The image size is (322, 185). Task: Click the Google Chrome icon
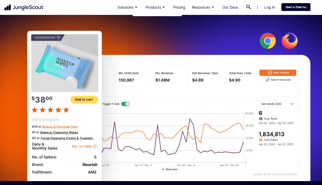click(x=268, y=41)
